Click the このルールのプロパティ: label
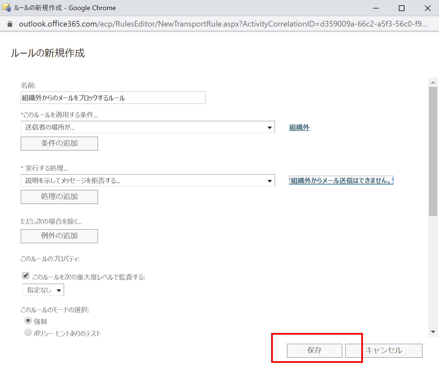 (50, 259)
